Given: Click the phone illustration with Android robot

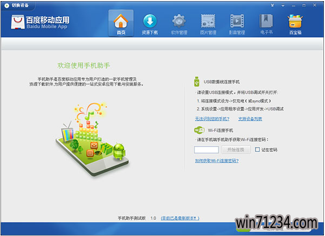Looking at the screenshot, I should pos(92,140).
